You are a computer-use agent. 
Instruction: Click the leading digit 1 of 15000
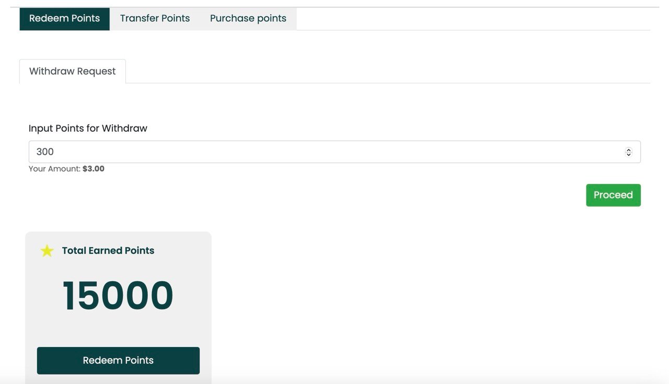71,296
